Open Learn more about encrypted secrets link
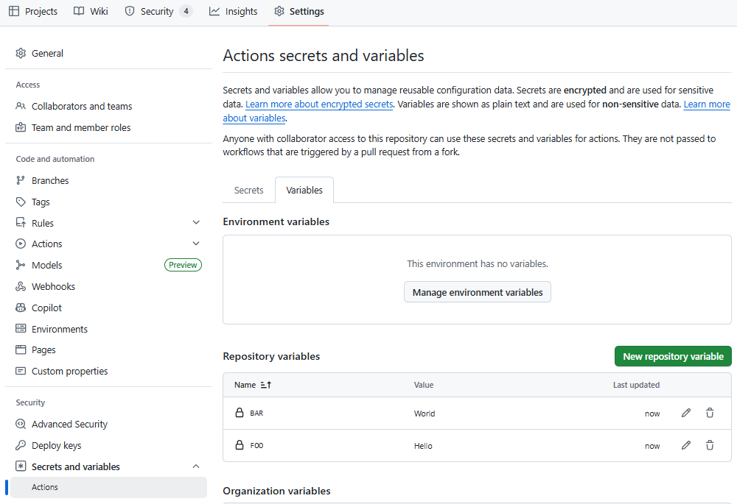This screenshot has width=737, height=504. [319, 104]
